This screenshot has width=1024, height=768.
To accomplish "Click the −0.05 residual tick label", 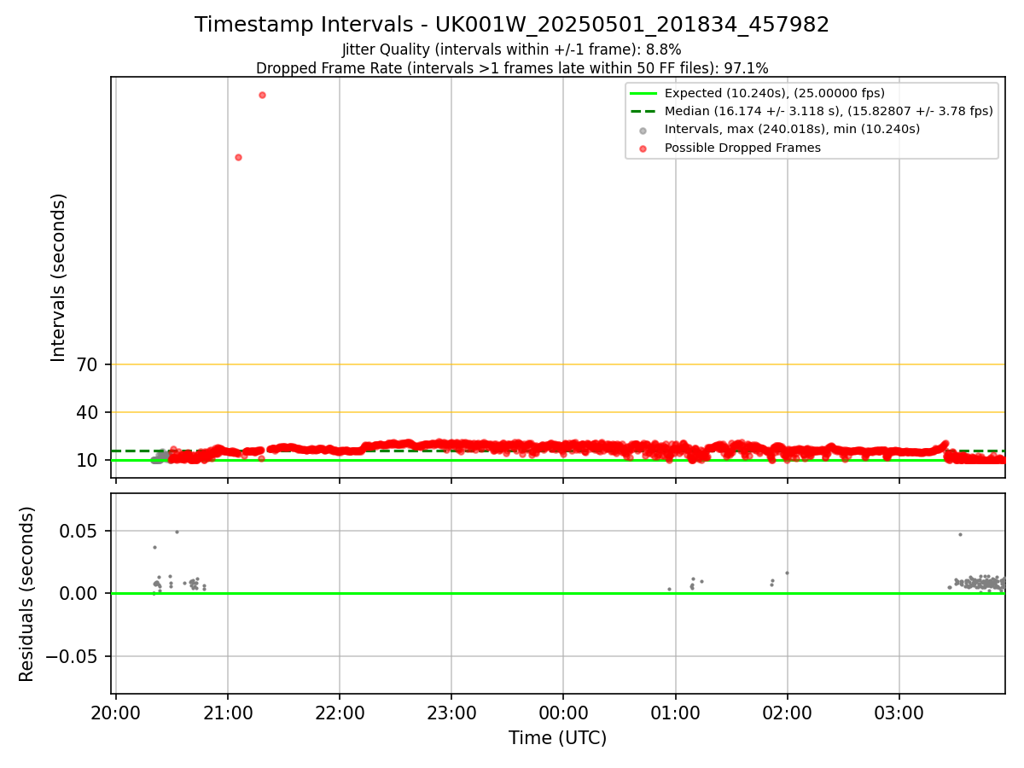I will [71, 656].
